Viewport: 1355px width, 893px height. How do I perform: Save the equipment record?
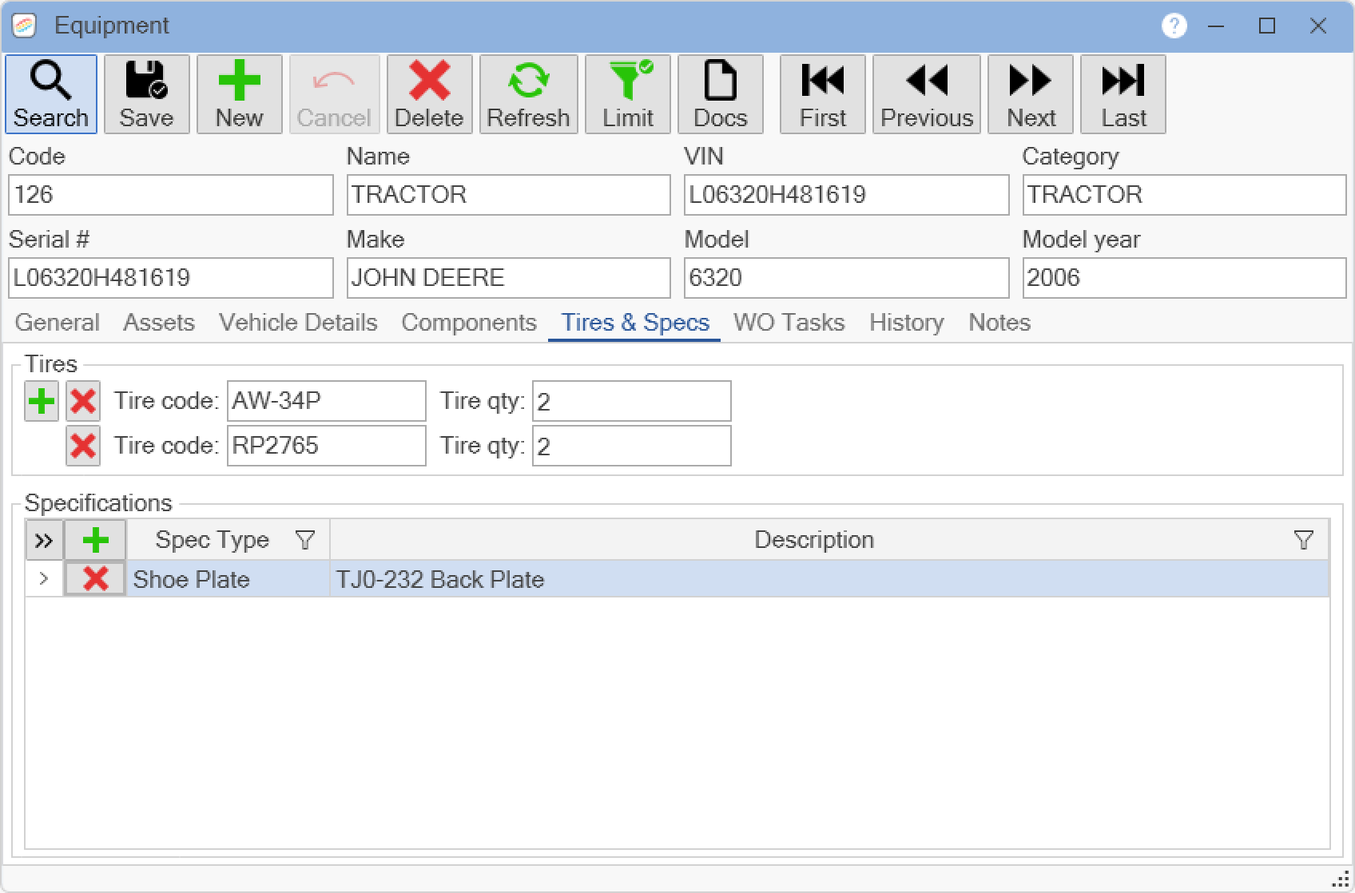click(x=147, y=94)
